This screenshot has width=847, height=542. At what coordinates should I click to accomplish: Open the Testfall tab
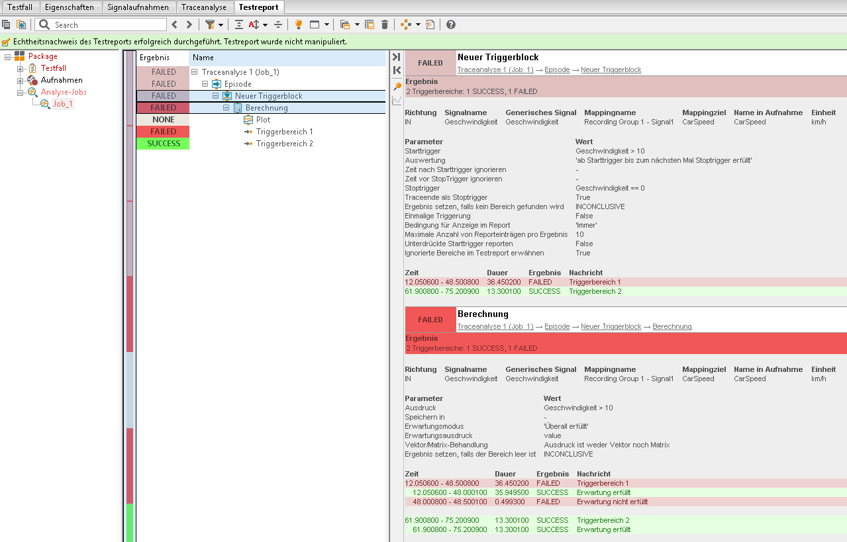20,7
